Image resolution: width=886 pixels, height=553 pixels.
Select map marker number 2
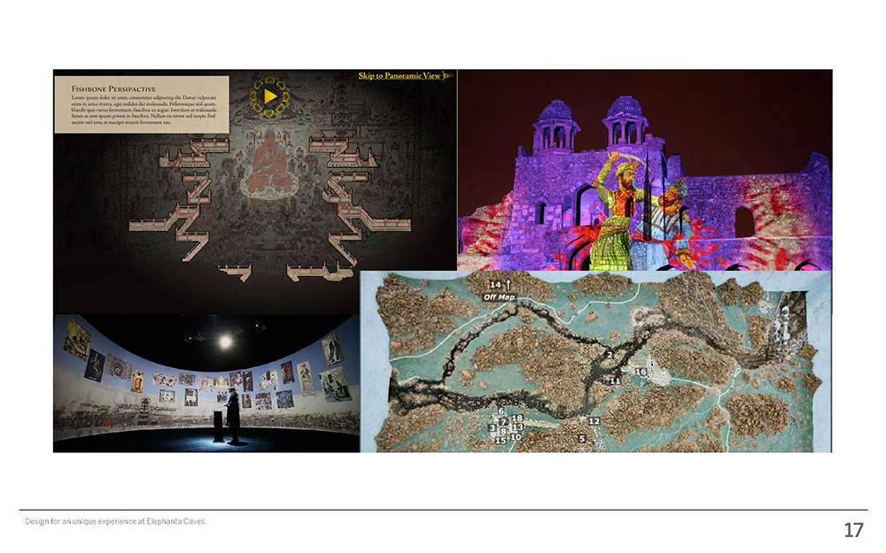point(610,355)
